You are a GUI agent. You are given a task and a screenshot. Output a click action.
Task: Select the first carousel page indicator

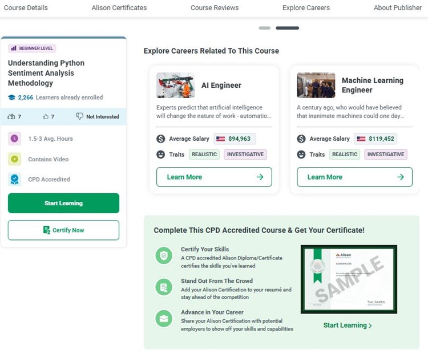click(x=264, y=28)
